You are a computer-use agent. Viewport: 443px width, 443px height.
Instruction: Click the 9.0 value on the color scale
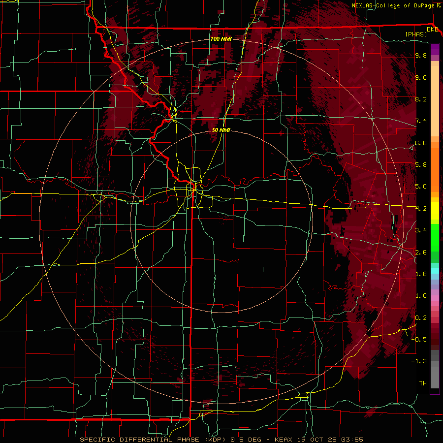click(x=421, y=78)
